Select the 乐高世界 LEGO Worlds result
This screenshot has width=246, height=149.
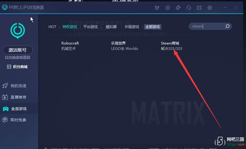click(124, 46)
